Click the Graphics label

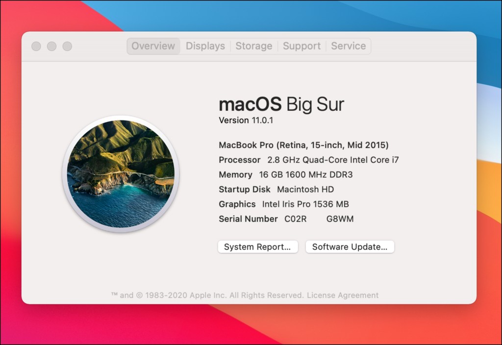(237, 204)
